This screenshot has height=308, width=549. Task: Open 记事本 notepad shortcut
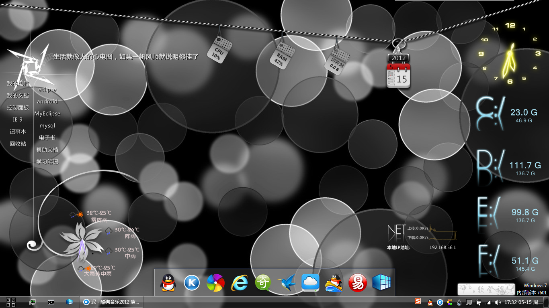coord(18,132)
